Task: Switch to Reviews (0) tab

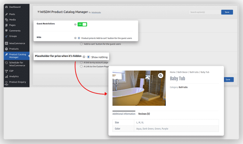Action: click(x=144, y=114)
